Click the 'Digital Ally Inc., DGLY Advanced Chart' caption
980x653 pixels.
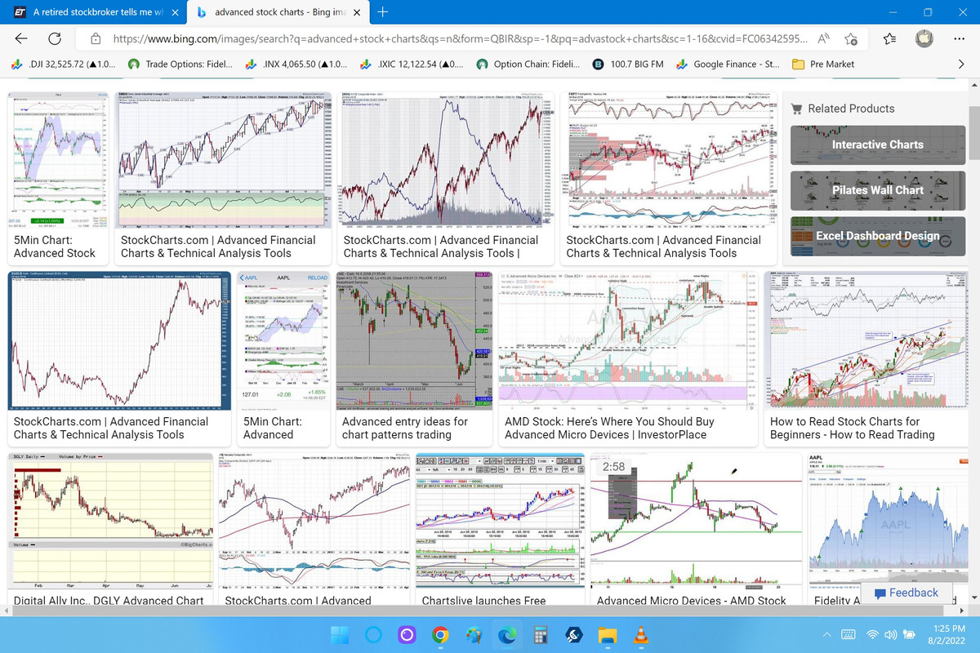109,601
